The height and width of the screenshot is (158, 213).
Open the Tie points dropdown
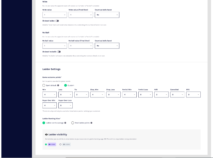82,95
